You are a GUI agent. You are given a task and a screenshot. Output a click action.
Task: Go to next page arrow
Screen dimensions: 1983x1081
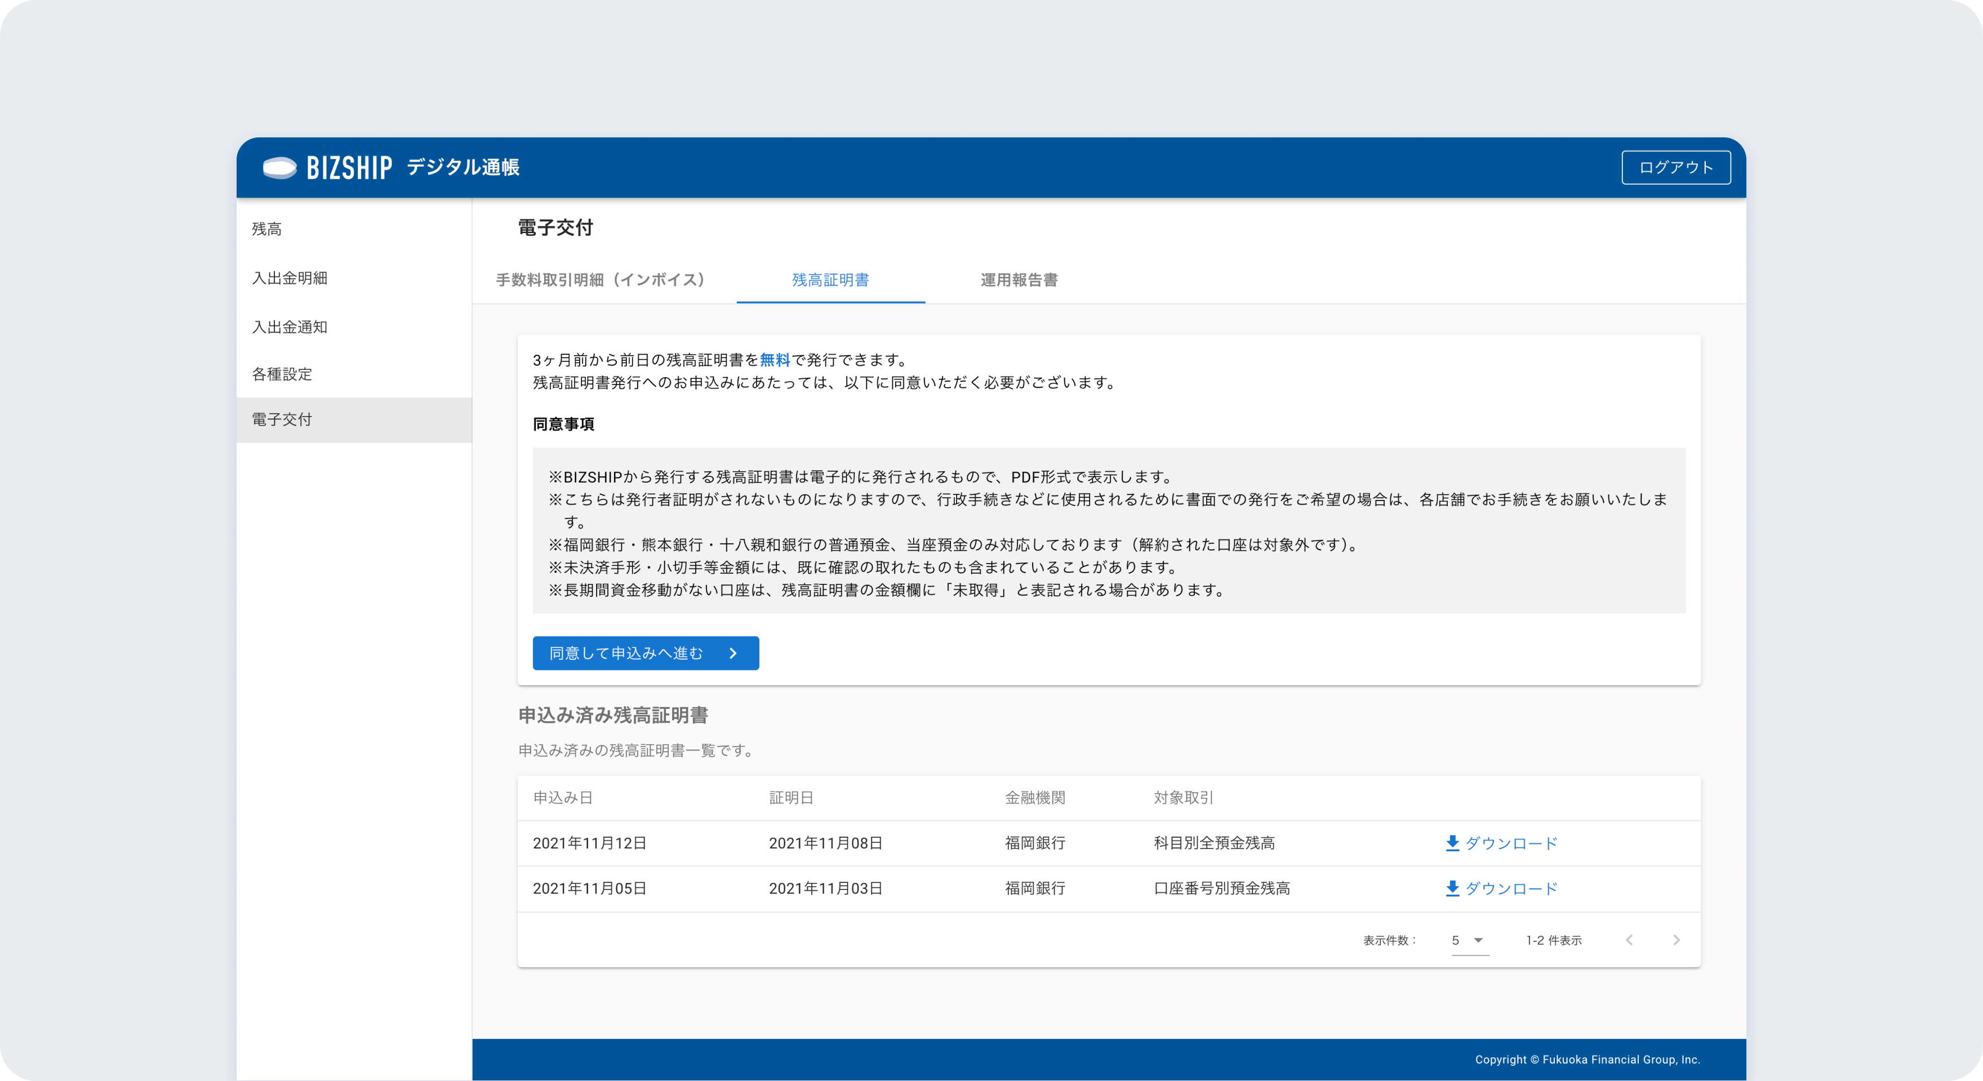pyautogui.click(x=1676, y=940)
